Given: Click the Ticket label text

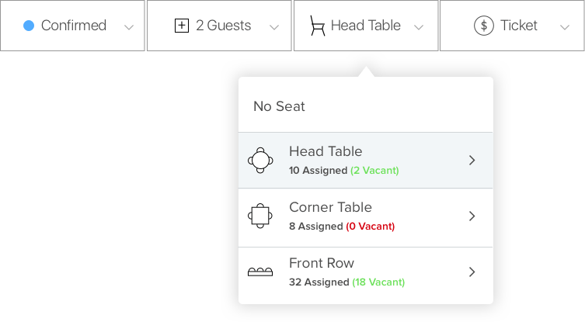Looking at the screenshot, I should pos(519,26).
